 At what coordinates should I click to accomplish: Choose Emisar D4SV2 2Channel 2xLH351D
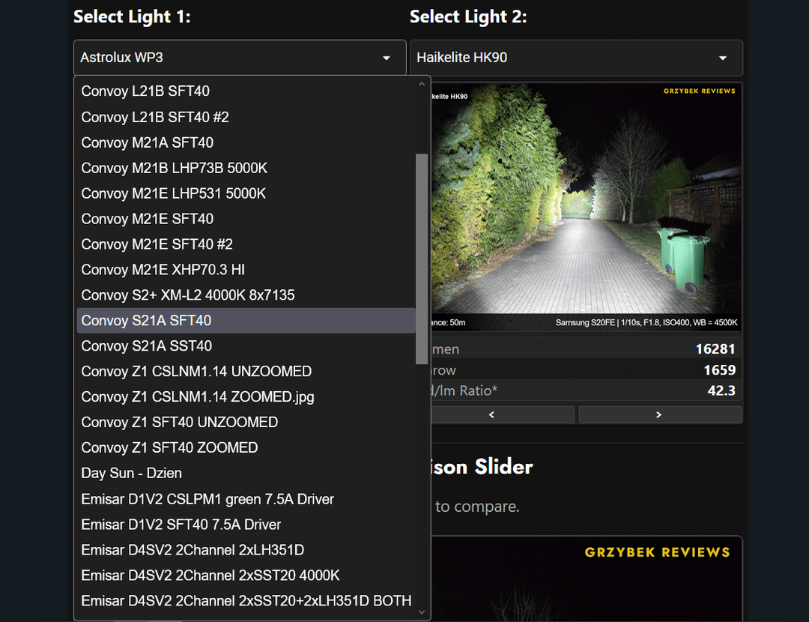pos(193,550)
